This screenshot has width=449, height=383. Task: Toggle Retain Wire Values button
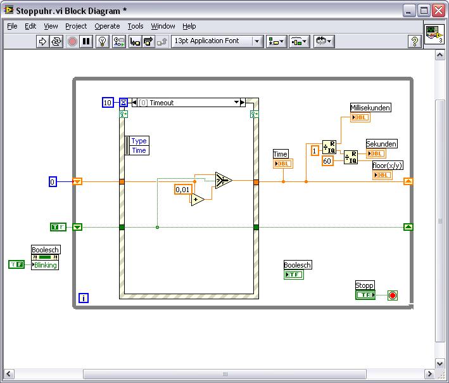click(118, 41)
